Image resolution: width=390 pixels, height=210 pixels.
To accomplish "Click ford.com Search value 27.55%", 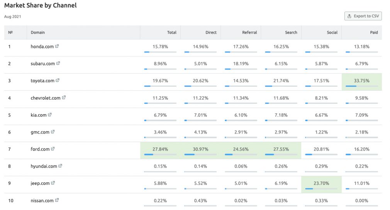I will (x=281, y=149).
